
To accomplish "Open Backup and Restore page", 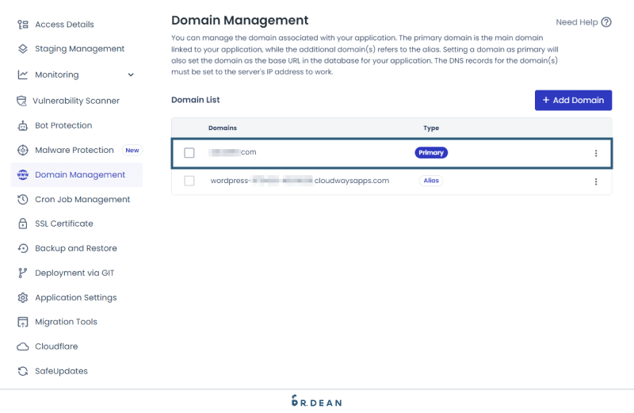I will (77, 248).
